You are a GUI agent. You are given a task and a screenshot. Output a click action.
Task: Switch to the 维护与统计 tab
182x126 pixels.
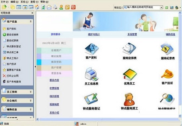pyautogui.click(x=94, y=34)
